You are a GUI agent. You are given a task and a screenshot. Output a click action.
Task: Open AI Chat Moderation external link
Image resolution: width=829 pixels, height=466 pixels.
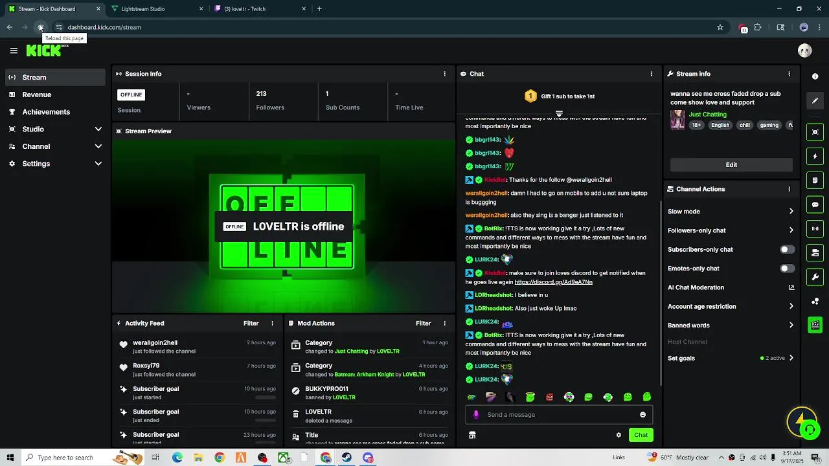[x=791, y=287]
